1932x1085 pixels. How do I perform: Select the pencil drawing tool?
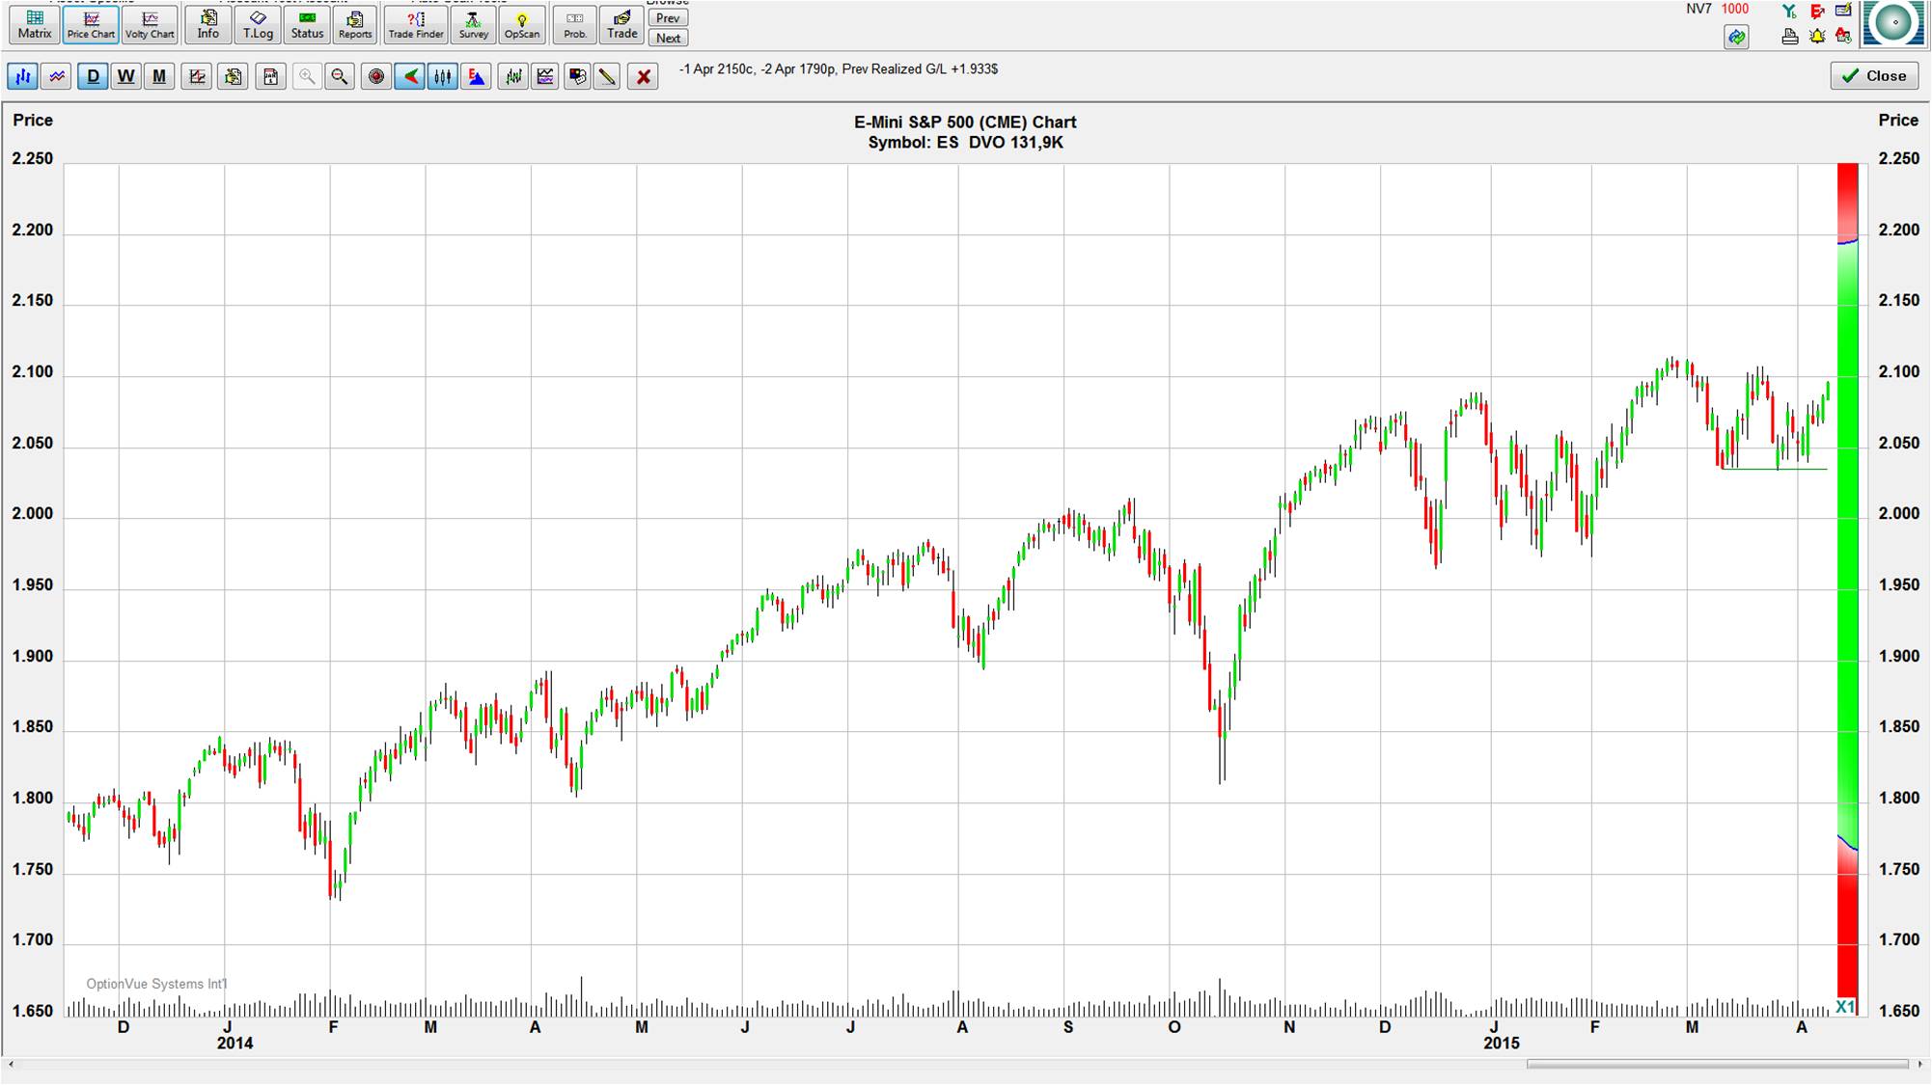coord(607,76)
